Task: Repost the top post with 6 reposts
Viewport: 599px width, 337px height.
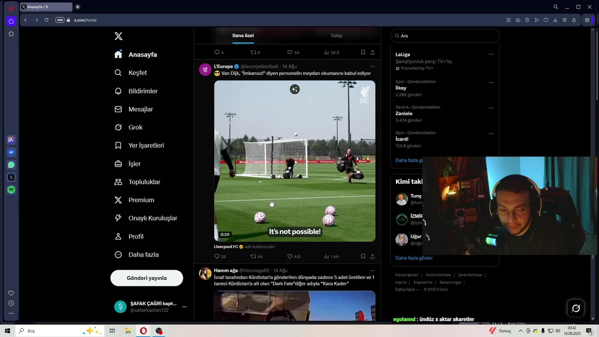Action: (255, 52)
